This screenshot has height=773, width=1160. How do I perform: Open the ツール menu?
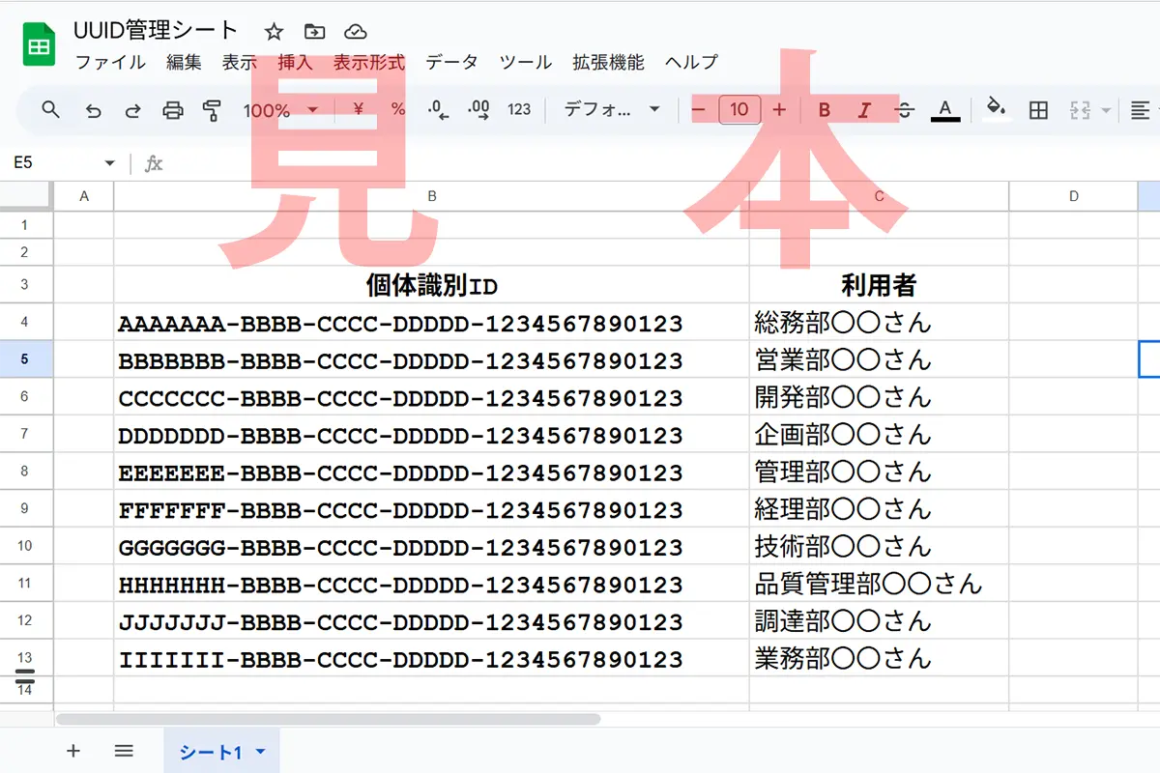pyautogui.click(x=525, y=63)
